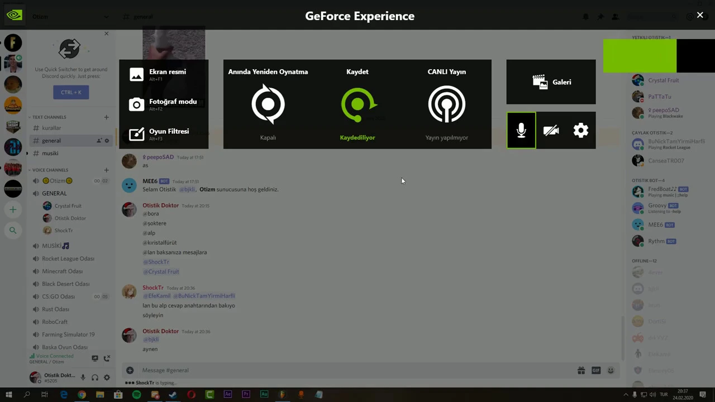Open the server with F logo
The width and height of the screenshot is (715, 402).
coord(13,43)
